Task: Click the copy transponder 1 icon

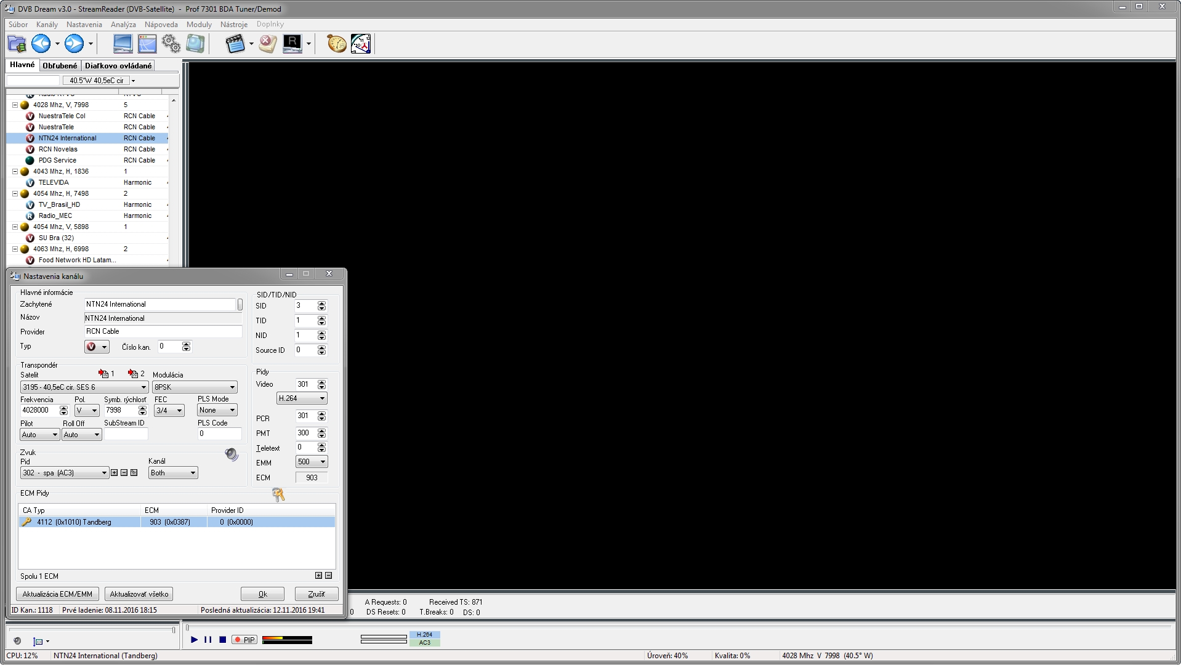Action: coord(103,374)
